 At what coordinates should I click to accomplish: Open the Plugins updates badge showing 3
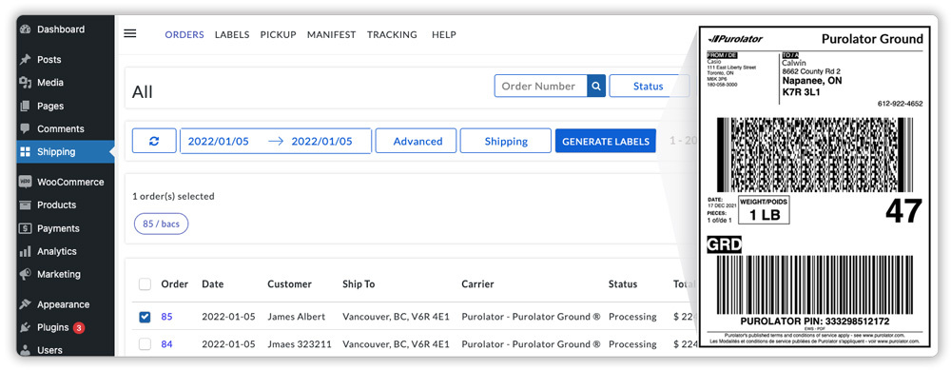[x=79, y=327]
